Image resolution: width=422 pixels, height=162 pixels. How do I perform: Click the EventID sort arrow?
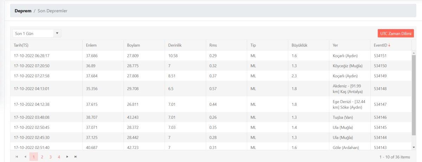(x=389, y=45)
